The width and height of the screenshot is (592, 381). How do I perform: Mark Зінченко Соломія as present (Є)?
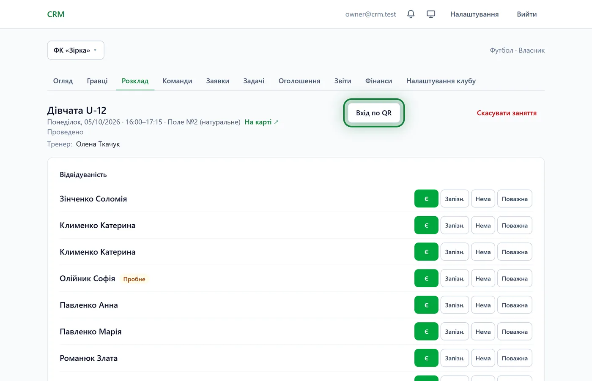click(x=426, y=199)
